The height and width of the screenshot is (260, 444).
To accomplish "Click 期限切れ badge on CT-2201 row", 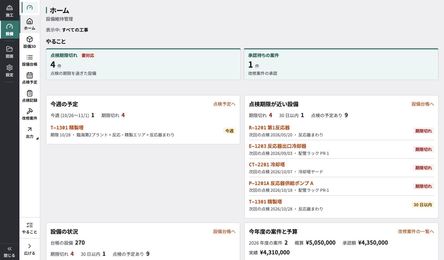I will coord(424,168).
